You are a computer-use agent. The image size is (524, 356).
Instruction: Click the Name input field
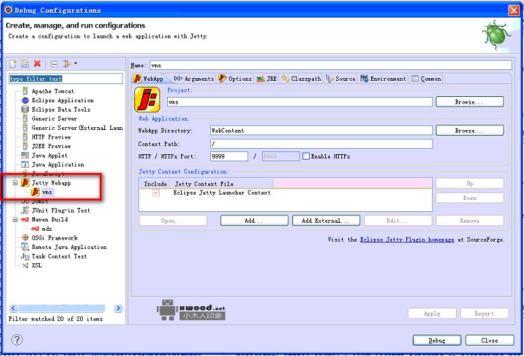(x=331, y=65)
